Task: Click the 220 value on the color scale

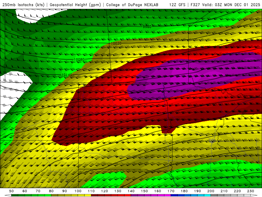Action: (237, 191)
